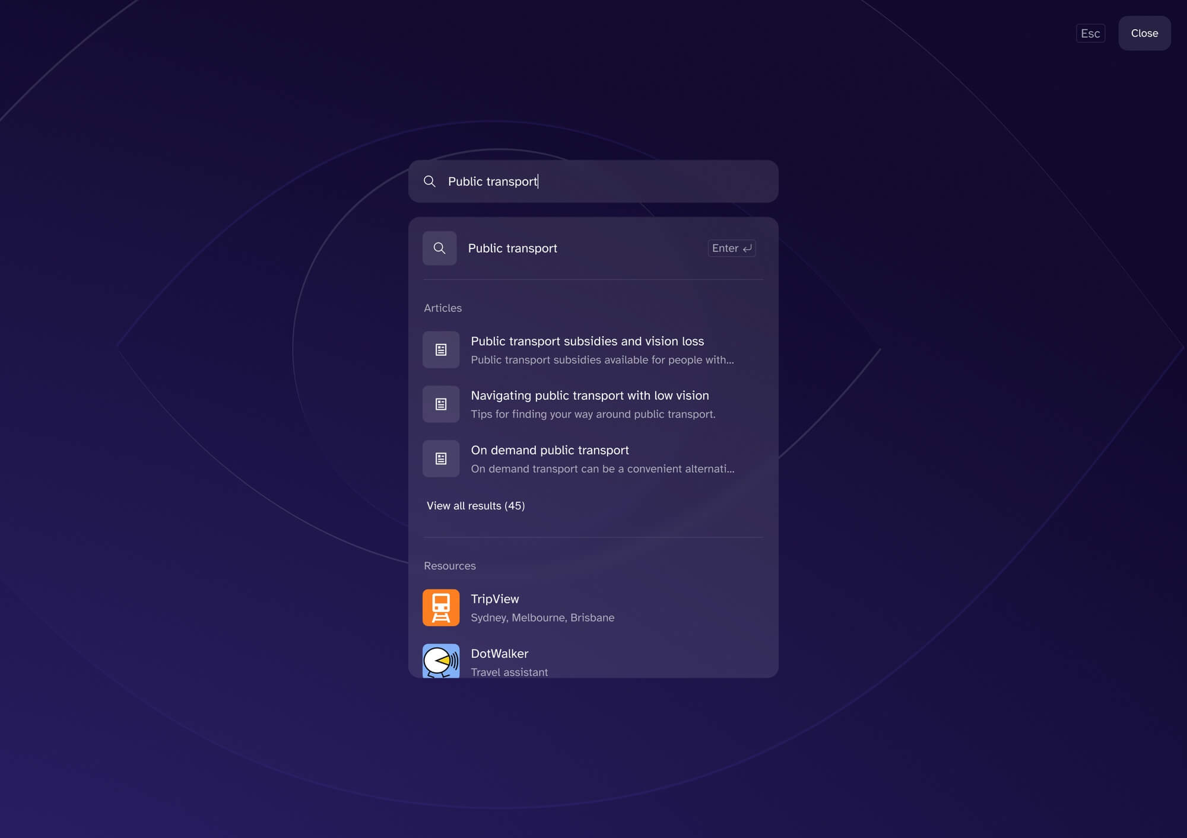Click the Resources section heading
Image resolution: width=1187 pixels, height=838 pixels.
(x=450, y=566)
